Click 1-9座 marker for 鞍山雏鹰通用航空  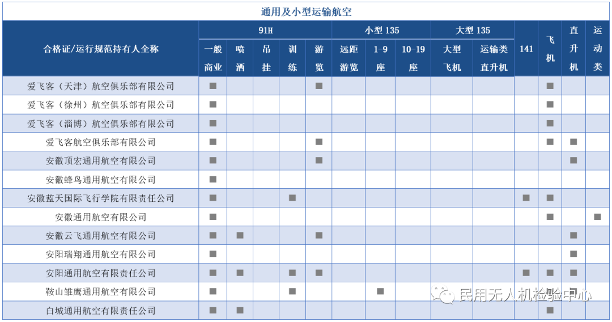pyautogui.click(x=380, y=291)
